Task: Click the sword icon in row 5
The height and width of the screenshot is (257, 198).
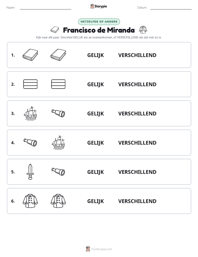Action: [31, 172]
